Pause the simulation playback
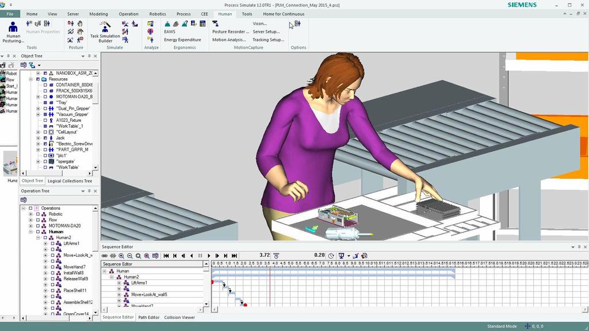This screenshot has height=331, width=589. pos(200,256)
